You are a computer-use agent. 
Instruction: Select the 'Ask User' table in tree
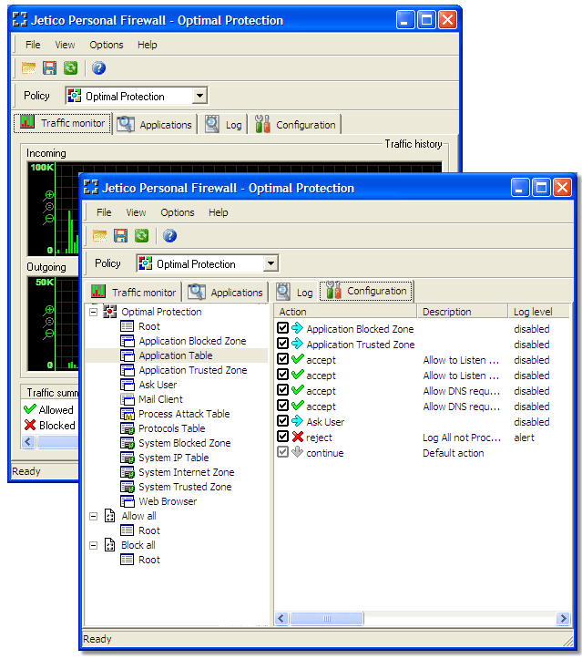pos(158,385)
